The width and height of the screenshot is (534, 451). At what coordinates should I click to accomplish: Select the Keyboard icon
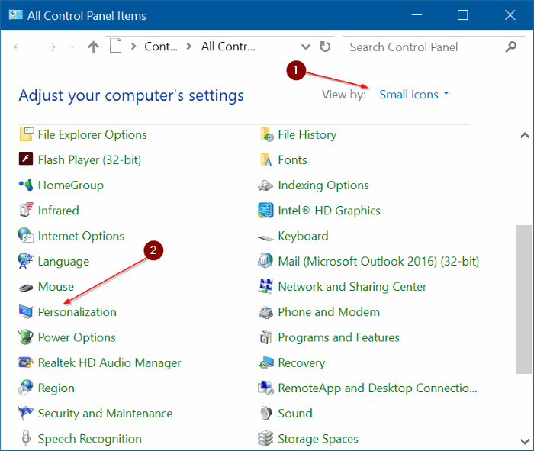coord(265,237)
